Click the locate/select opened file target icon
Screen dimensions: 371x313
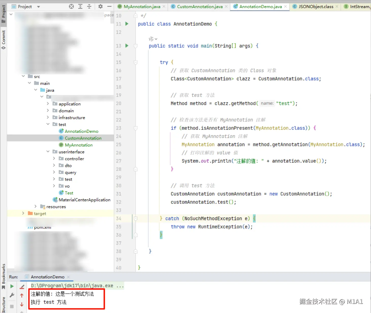pos(71,7)
